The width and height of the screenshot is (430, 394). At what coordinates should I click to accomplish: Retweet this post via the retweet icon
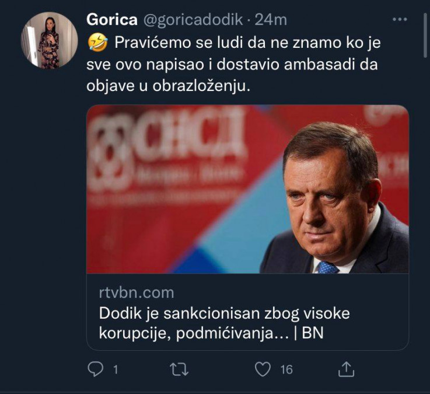point(180,369)
